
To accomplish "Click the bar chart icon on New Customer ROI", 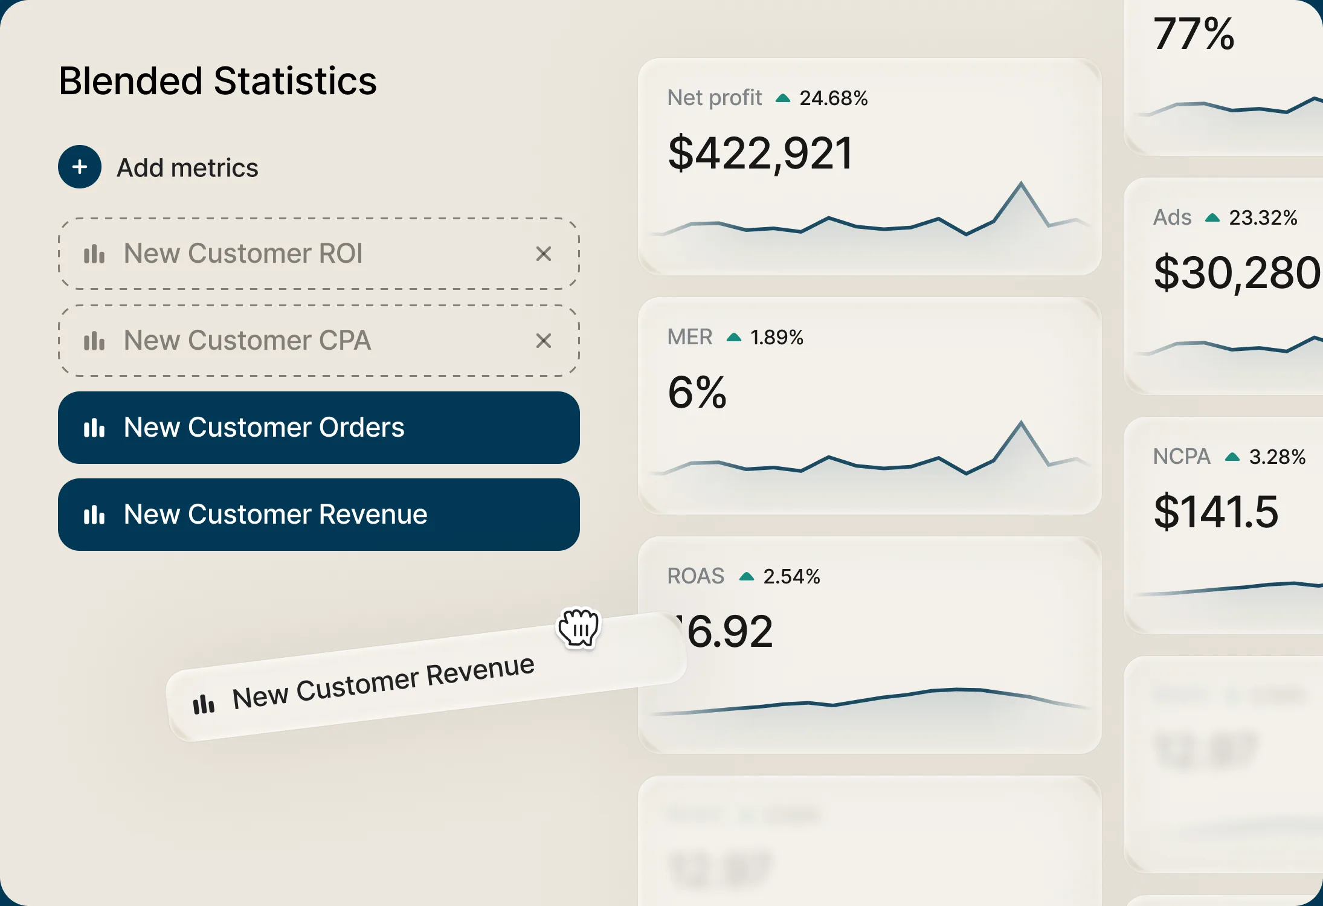I will (x=94, y=254).
